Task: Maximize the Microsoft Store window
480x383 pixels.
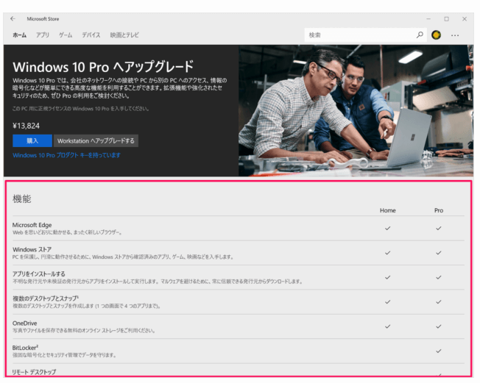Action: pos(446,18)
